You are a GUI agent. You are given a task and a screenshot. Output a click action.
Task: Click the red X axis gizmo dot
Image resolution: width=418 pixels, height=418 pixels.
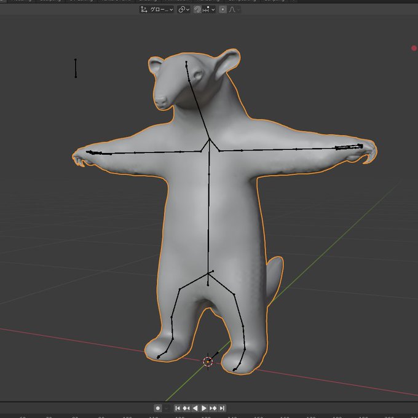tap(414, 48)
